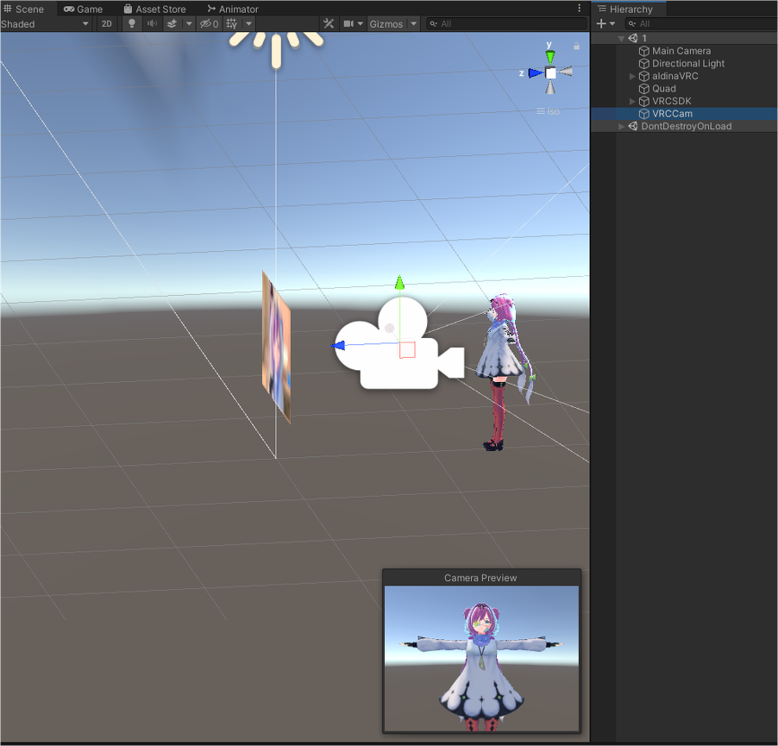Switch to the Game tab
Viewport: 778px width, 746px height.
click(84, 9)
